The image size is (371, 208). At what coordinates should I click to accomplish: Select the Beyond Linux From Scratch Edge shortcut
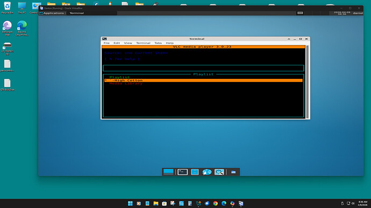[x=22, y=28]
